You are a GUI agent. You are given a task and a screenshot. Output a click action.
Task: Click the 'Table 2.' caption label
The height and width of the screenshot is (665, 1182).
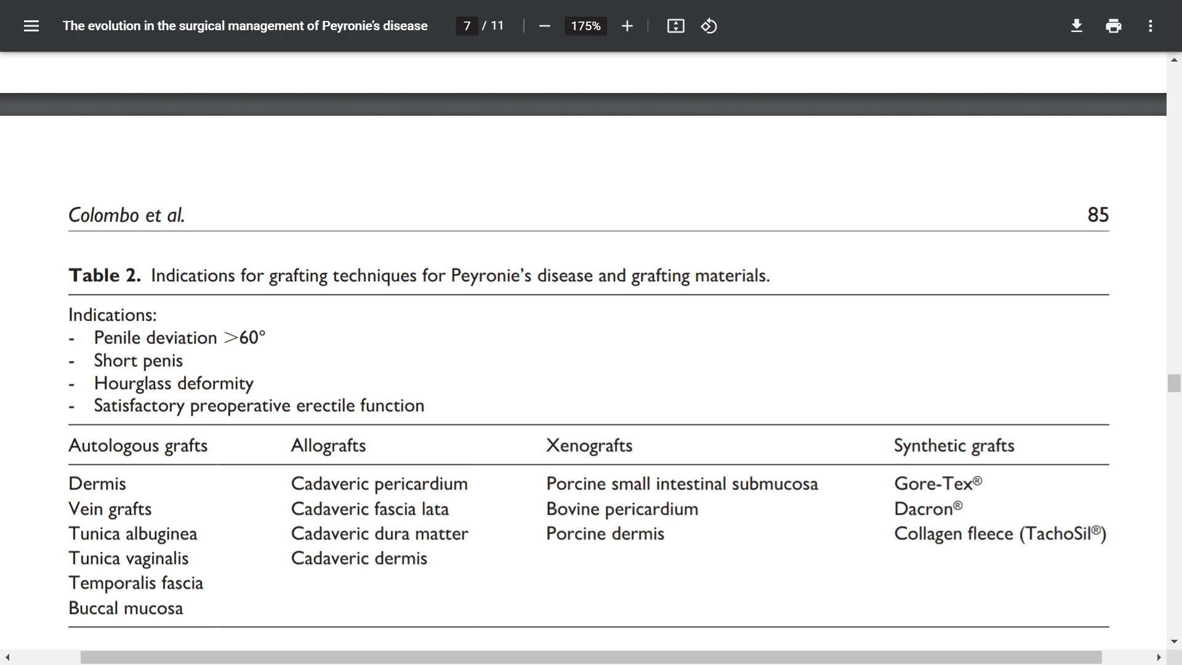point(105,275)
